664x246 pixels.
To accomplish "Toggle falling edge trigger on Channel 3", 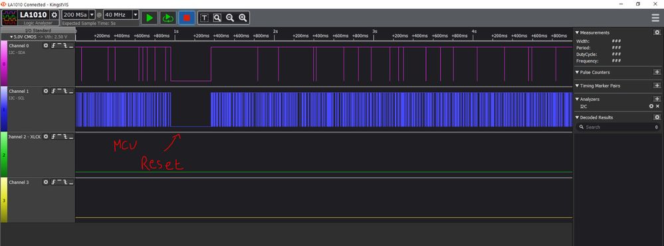I will coord(65,182).
